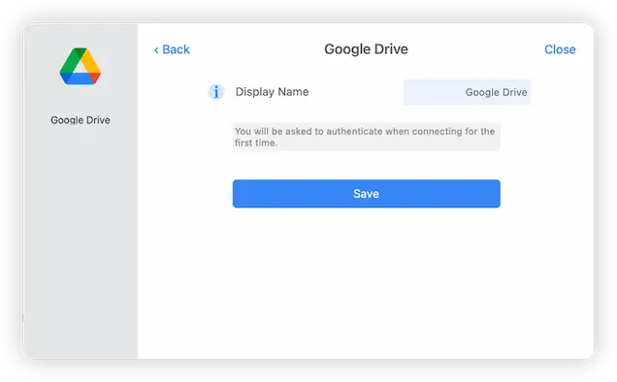The width and height of the screenshot is (617, 382).
Task: Close the Google Drive dialog via Close
Action: [x=560, y=49]
